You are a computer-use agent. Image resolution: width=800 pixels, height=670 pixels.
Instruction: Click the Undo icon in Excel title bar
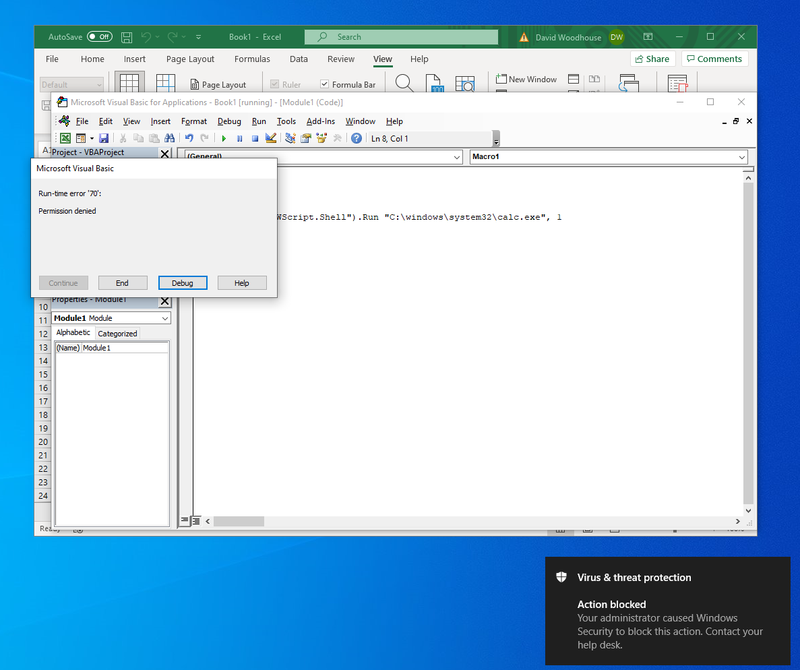pos(146,37)
